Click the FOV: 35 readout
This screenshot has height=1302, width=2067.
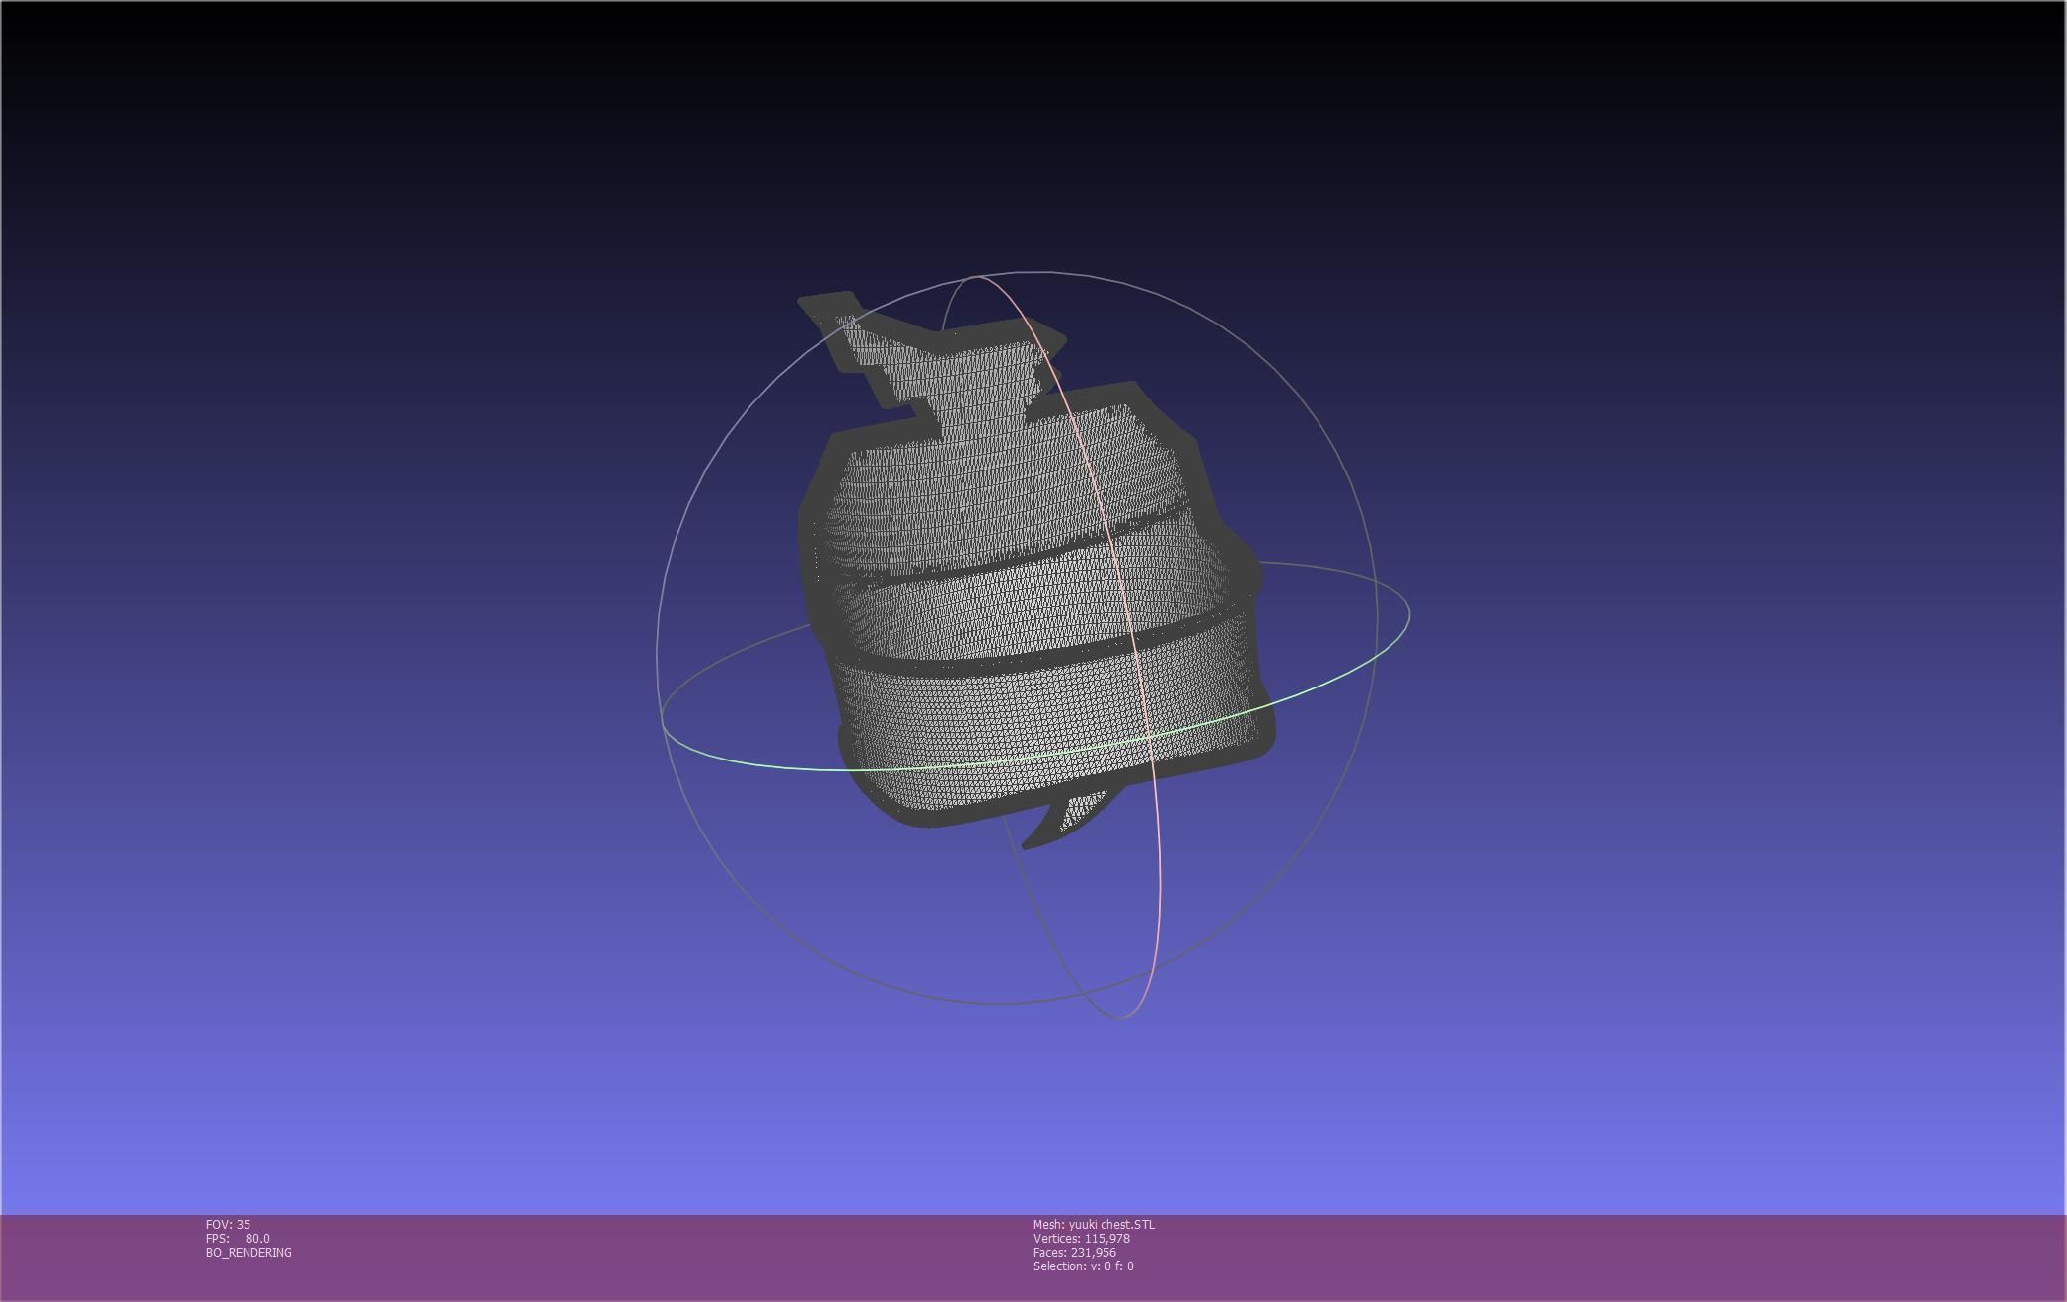[228, 1224]
